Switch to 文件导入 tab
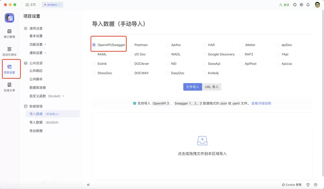The height and width of the screenshot is (189, 324). pos(193,87)
